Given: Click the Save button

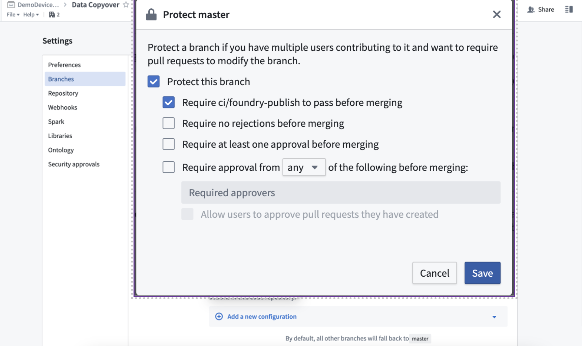Looking at the screenshot, I should [x=482, y=273].
